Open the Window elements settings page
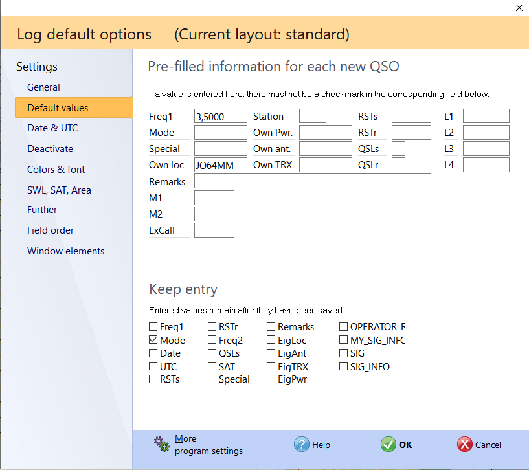Image resolution: width=529 pixels, height=470 pixels. 66,251
